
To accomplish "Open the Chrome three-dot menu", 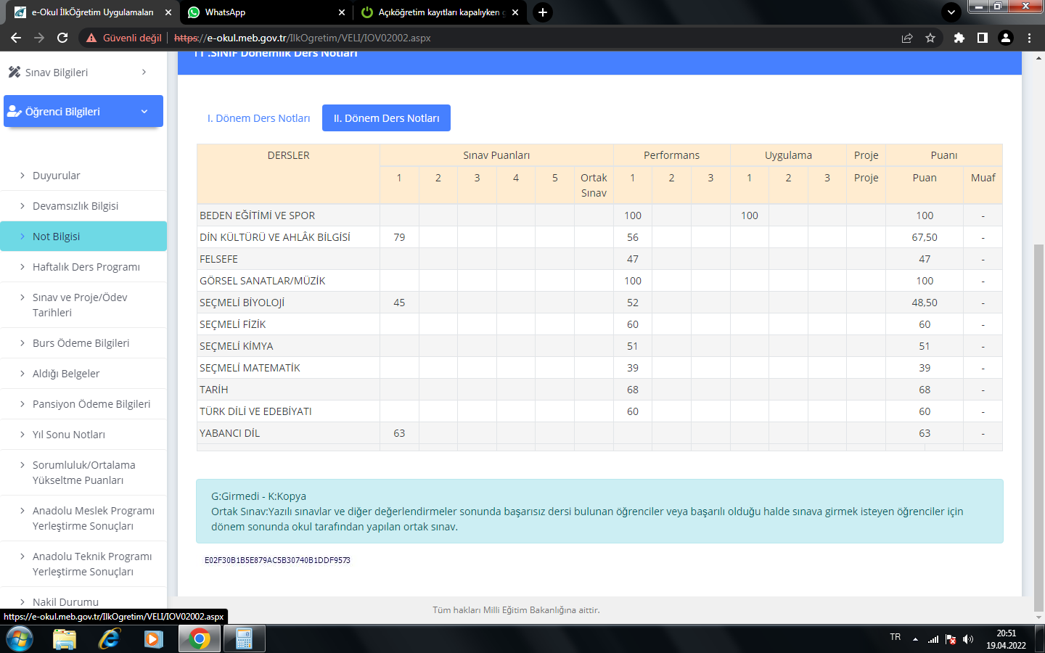I will (x=1029, y=38).
